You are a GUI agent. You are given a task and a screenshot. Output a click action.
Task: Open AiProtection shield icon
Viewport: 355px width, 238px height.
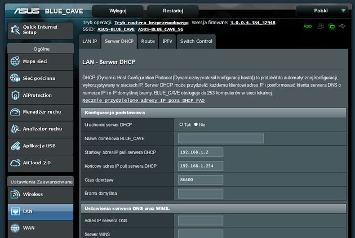[x=15, y=95]
